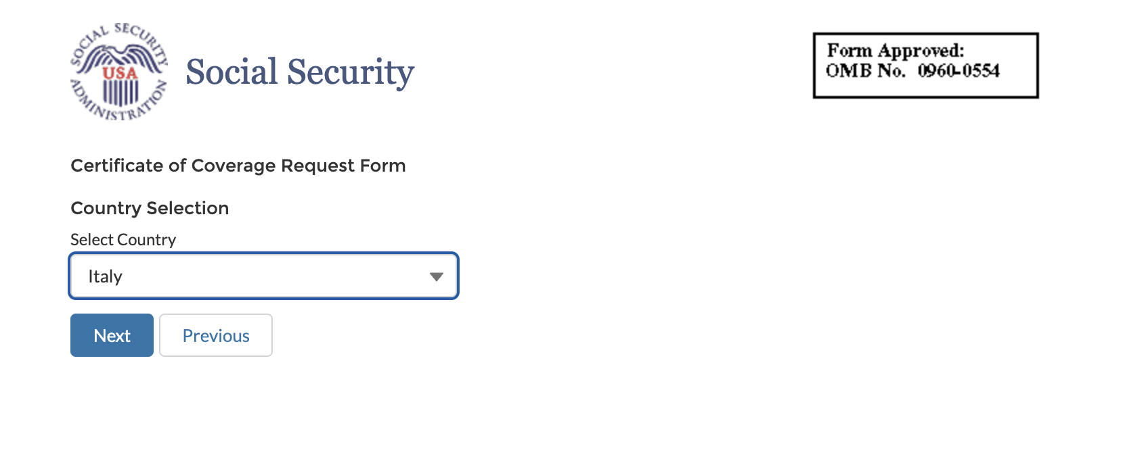
Task: Click the Certificate of Coverage Request Form title
Action: coord(238,166)
